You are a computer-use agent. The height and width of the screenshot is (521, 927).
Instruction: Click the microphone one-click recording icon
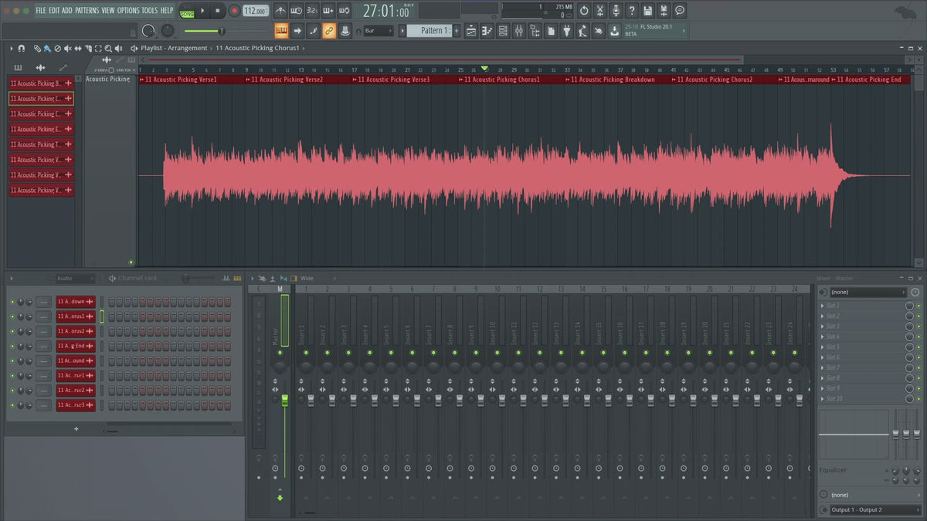tap(616, 11)
